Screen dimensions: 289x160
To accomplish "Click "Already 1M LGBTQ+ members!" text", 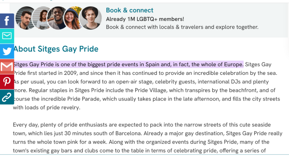I will [145, 19].
